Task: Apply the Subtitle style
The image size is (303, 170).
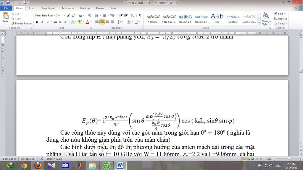Action: coord(233,19)
